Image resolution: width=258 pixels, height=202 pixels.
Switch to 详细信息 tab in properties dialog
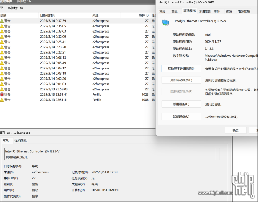[205, 11]
